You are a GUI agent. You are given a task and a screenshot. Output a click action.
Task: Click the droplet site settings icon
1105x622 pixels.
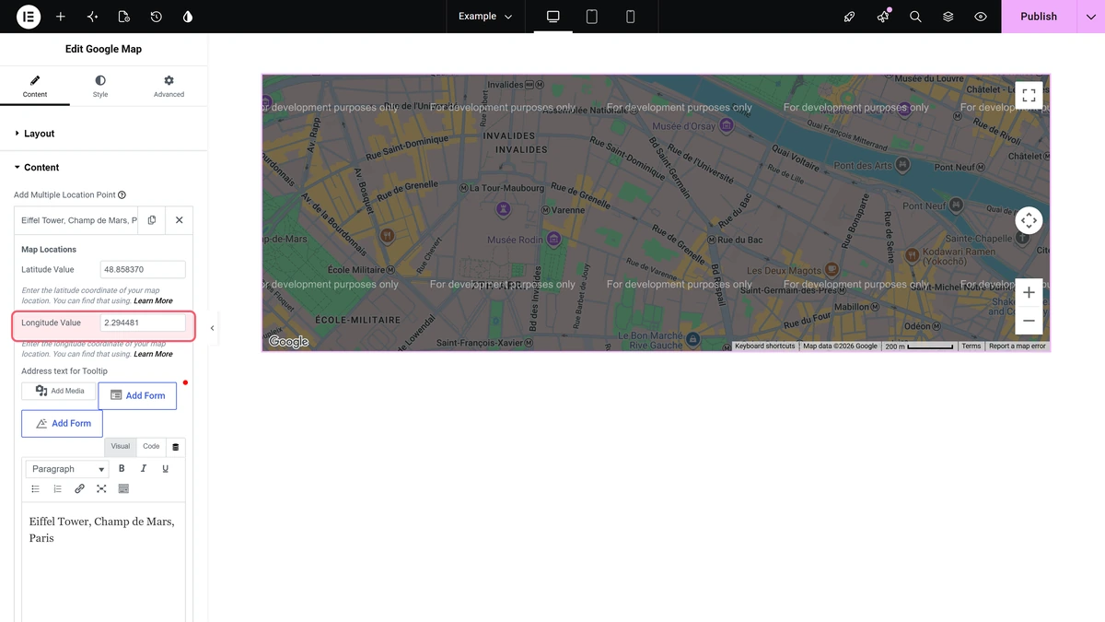pos(188,17)
